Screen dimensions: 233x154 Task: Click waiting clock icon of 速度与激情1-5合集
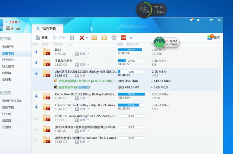click(x=36, y=139)
